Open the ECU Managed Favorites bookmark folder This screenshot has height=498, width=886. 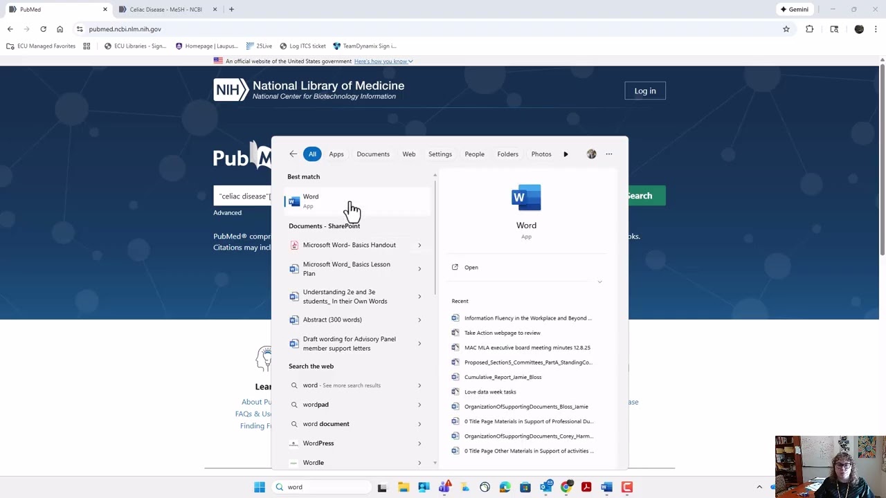(41, 46)
